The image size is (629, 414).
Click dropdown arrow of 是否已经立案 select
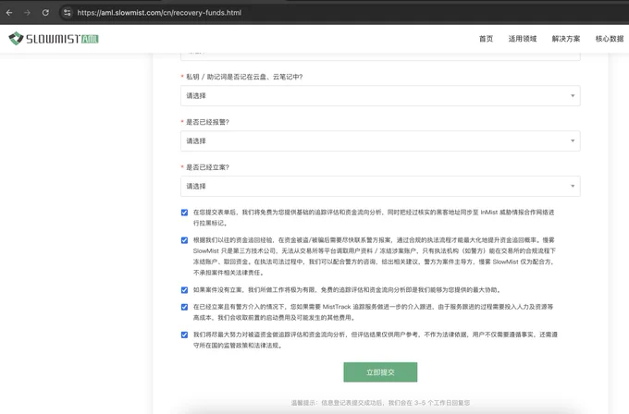573,187
